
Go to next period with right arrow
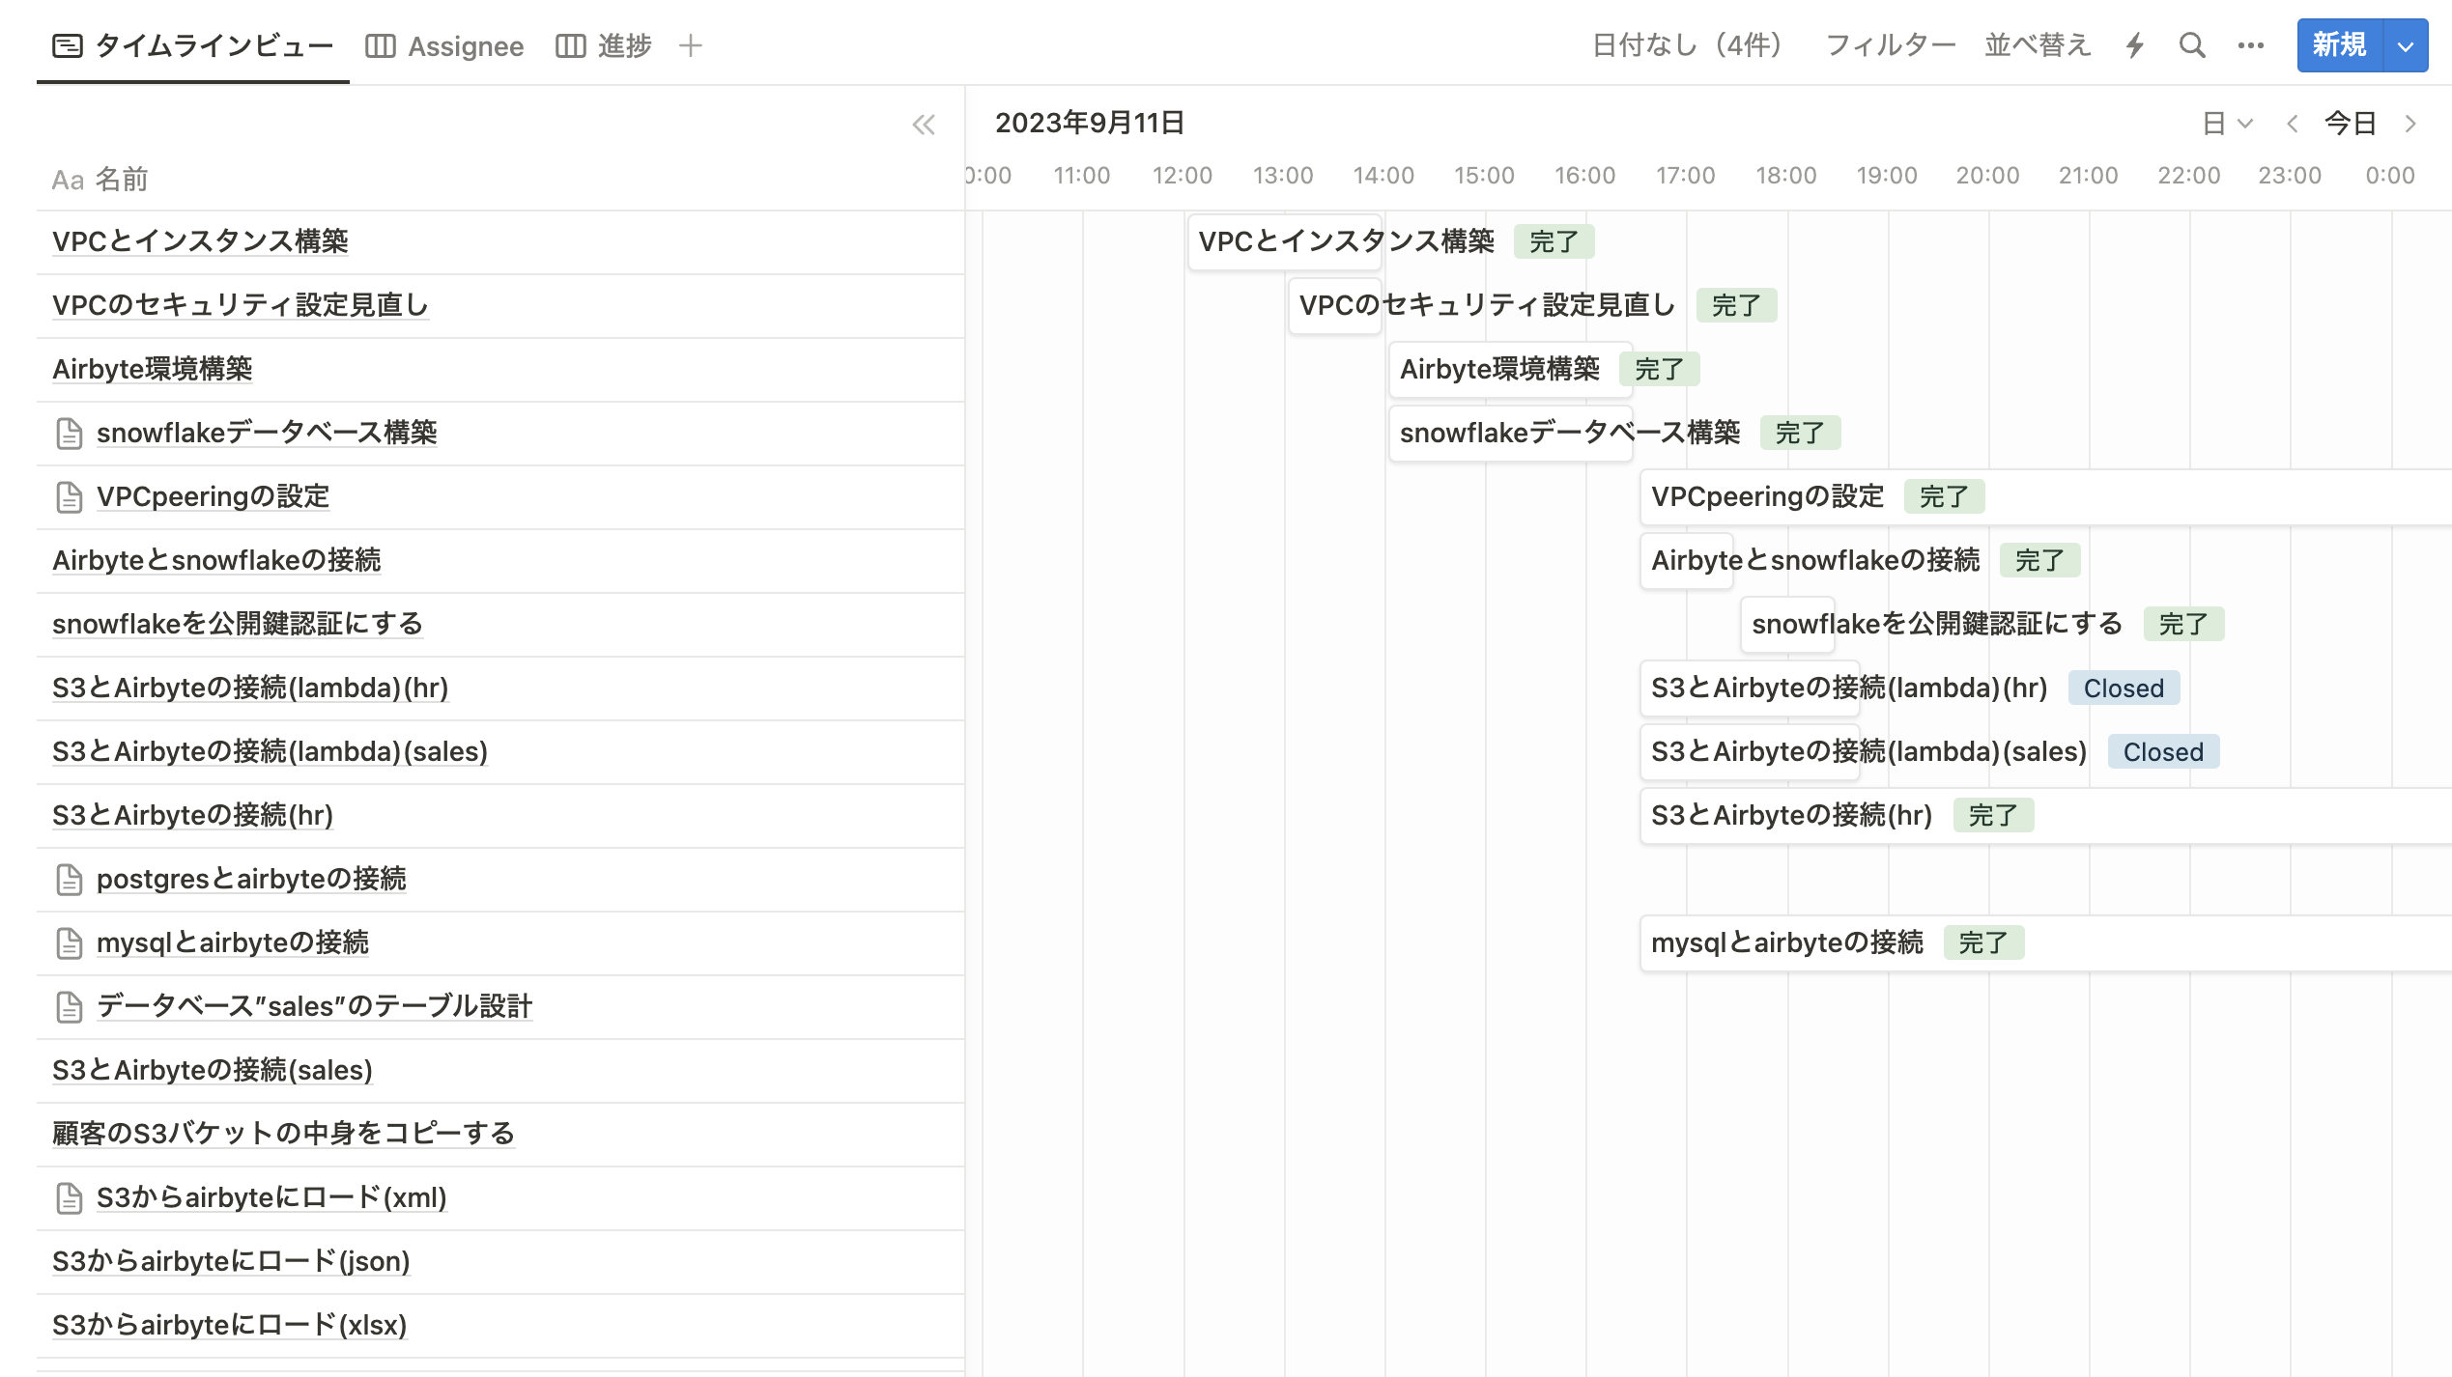coord(2410,124)
